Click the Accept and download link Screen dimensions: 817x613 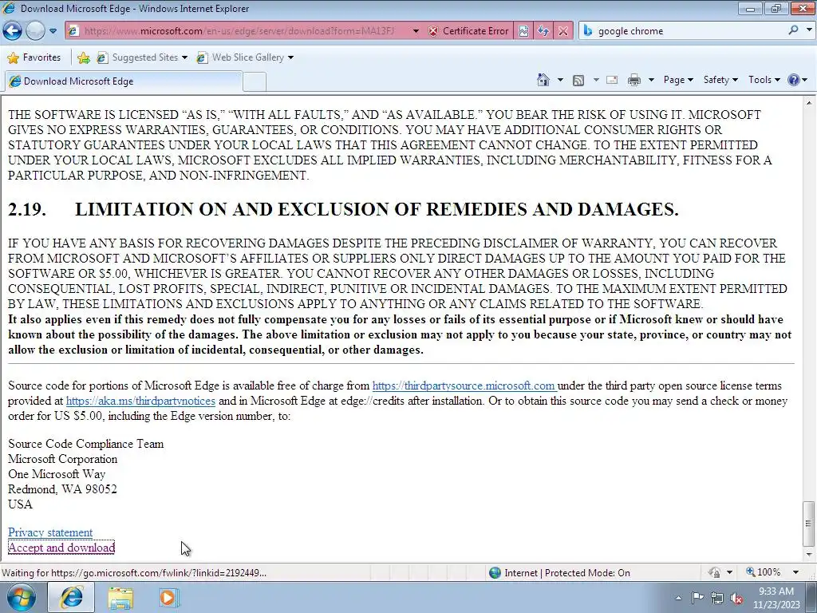[x=61, y=548]
